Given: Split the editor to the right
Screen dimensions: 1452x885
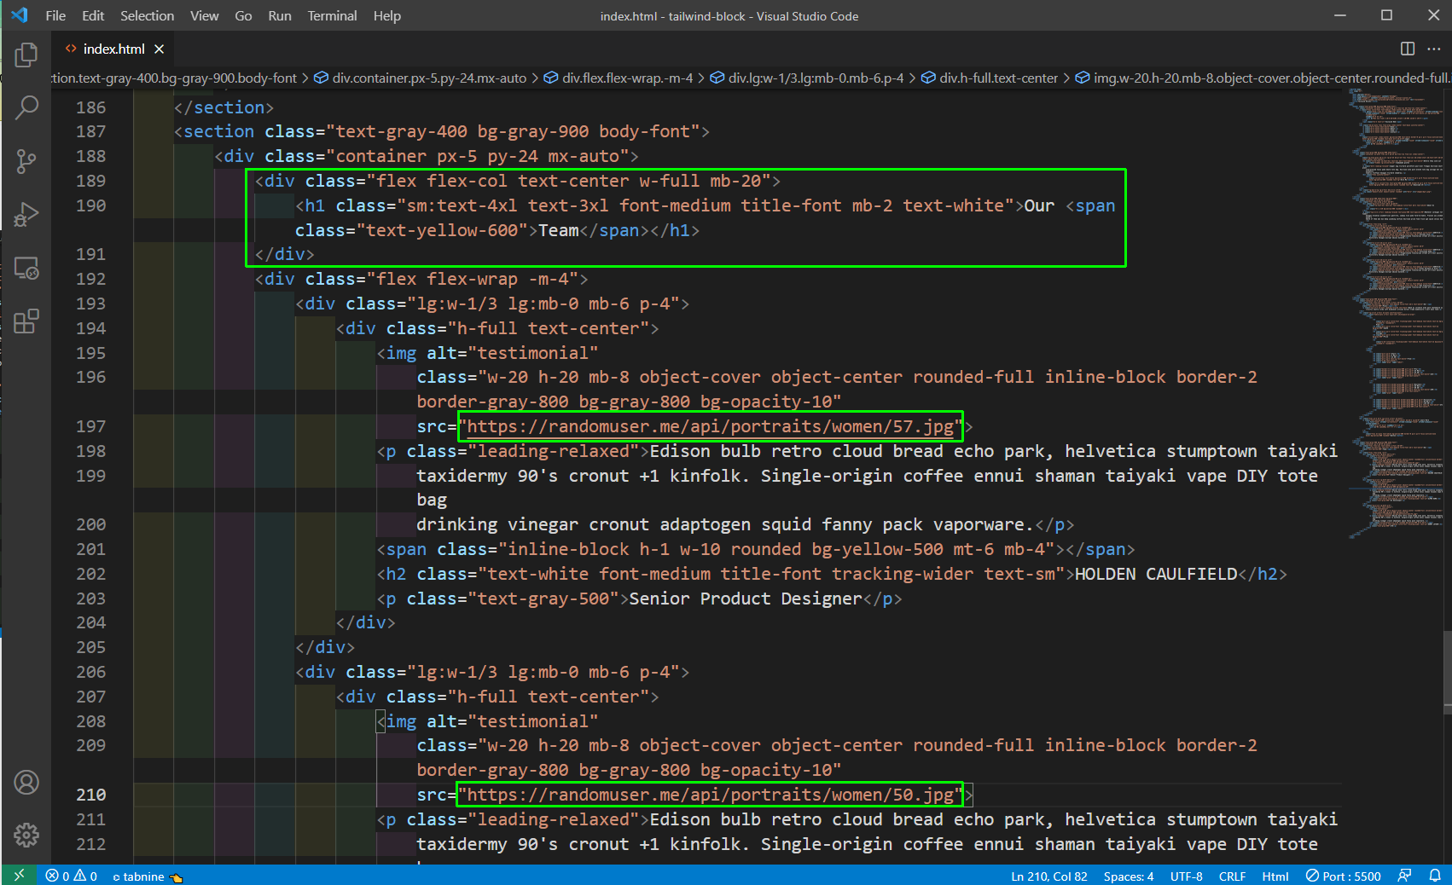Looking at the screenshot, I should (x=1408, y=49).
